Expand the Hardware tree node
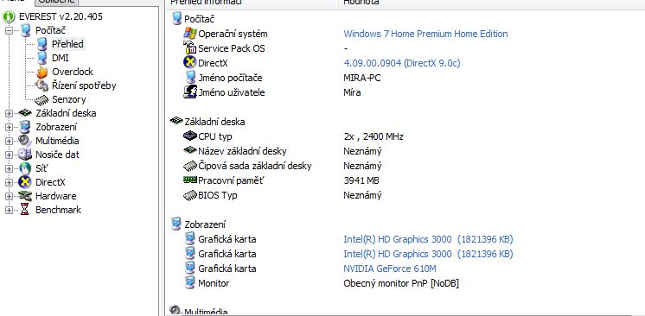Viewport: 645px width, 316px height. pos(9,197)
